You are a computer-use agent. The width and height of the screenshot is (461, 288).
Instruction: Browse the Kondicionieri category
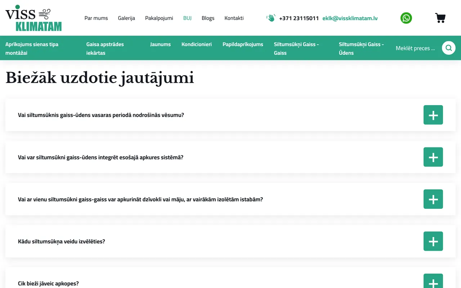pos(197,44)
